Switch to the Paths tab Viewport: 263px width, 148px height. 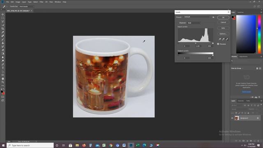click(x=248, y=101)
